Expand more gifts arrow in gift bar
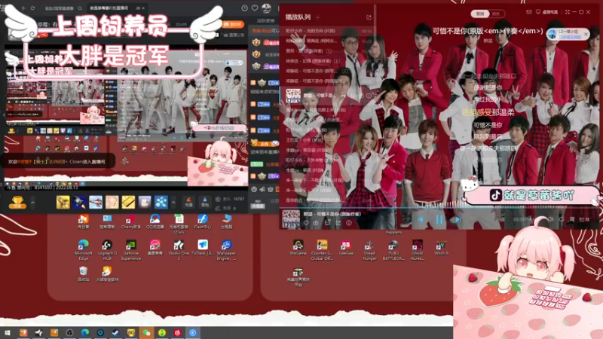 click(173, 202)
